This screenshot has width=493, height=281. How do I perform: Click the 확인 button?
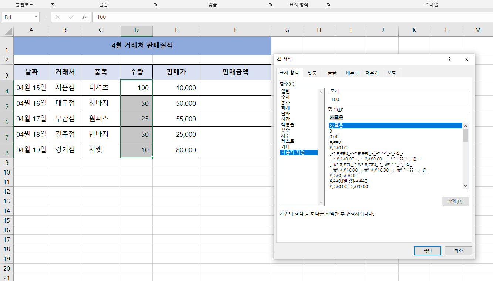tap(428, 251)
